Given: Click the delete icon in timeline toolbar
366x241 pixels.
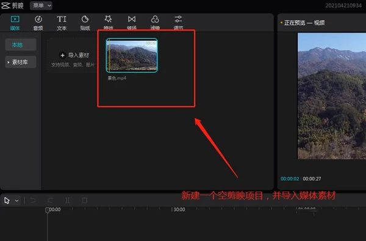Looking at the screenshot, I should pyautogui.click(x=85, y=200).
